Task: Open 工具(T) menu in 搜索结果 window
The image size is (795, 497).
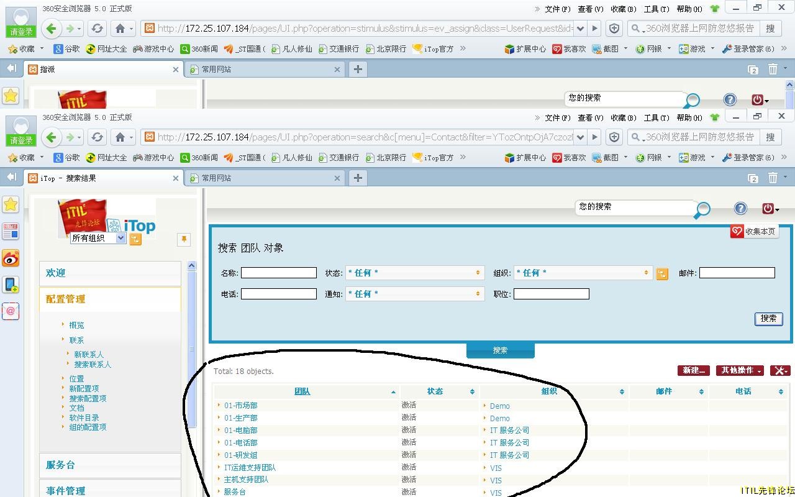Action: [656, 117]
